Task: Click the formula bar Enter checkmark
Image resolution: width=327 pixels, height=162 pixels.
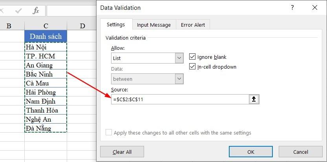Action: click(18, 11)
